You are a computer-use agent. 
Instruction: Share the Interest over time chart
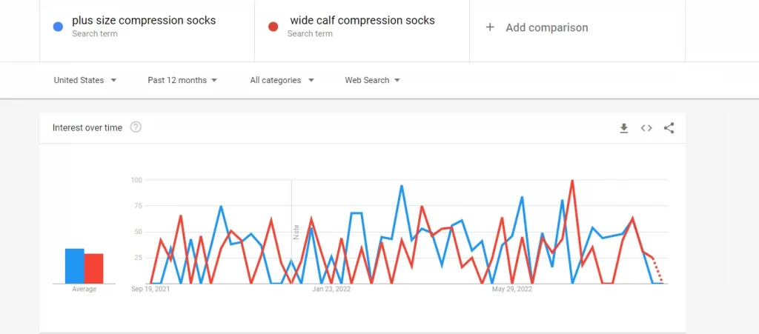tap(669, 128)
